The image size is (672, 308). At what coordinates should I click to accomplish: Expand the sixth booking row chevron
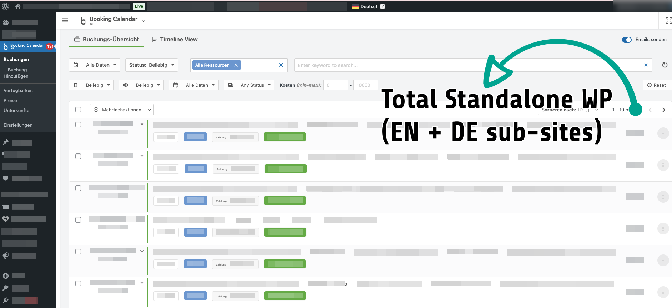pos(142,283)
